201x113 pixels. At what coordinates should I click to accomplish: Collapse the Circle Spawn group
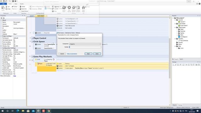point(32,42)
